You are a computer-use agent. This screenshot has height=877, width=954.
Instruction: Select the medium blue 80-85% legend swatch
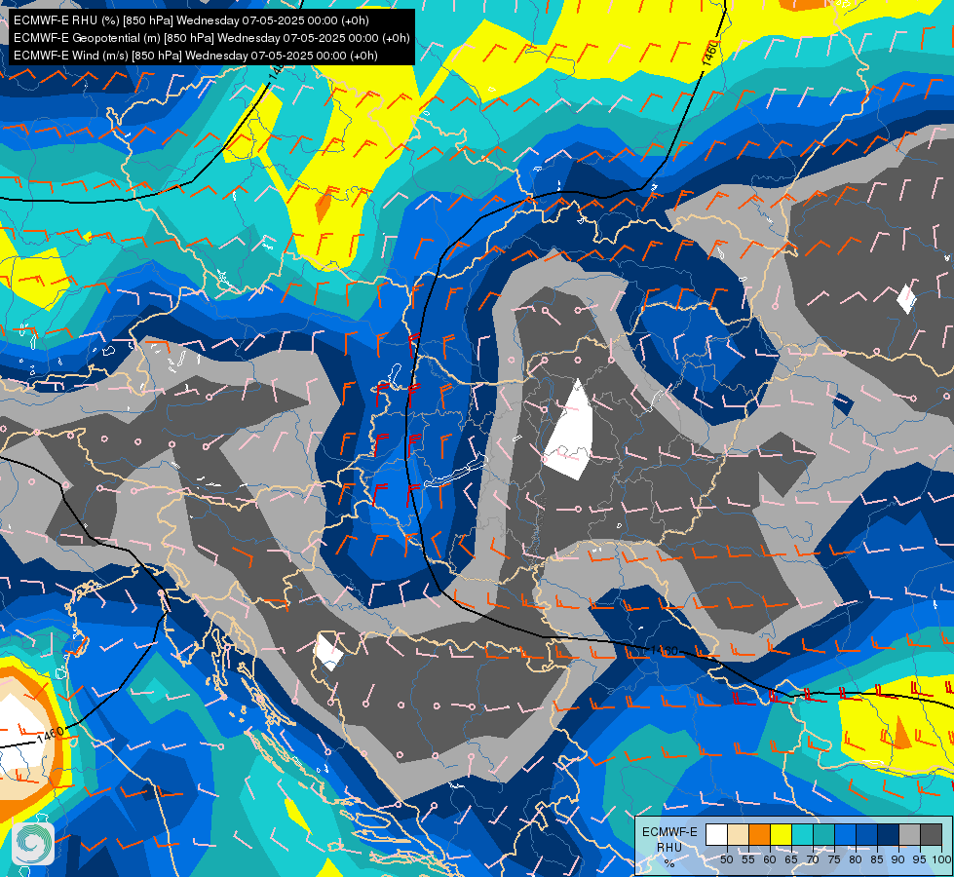click(x=866, y=834)
